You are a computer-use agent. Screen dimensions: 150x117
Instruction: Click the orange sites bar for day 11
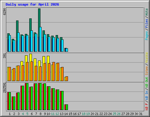pyautogui.click(x=54, y=71)
